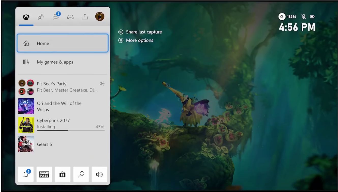Click the 43% install percentage
The width and height of the screenshot is (338, 192).
(x=100, y=127)
